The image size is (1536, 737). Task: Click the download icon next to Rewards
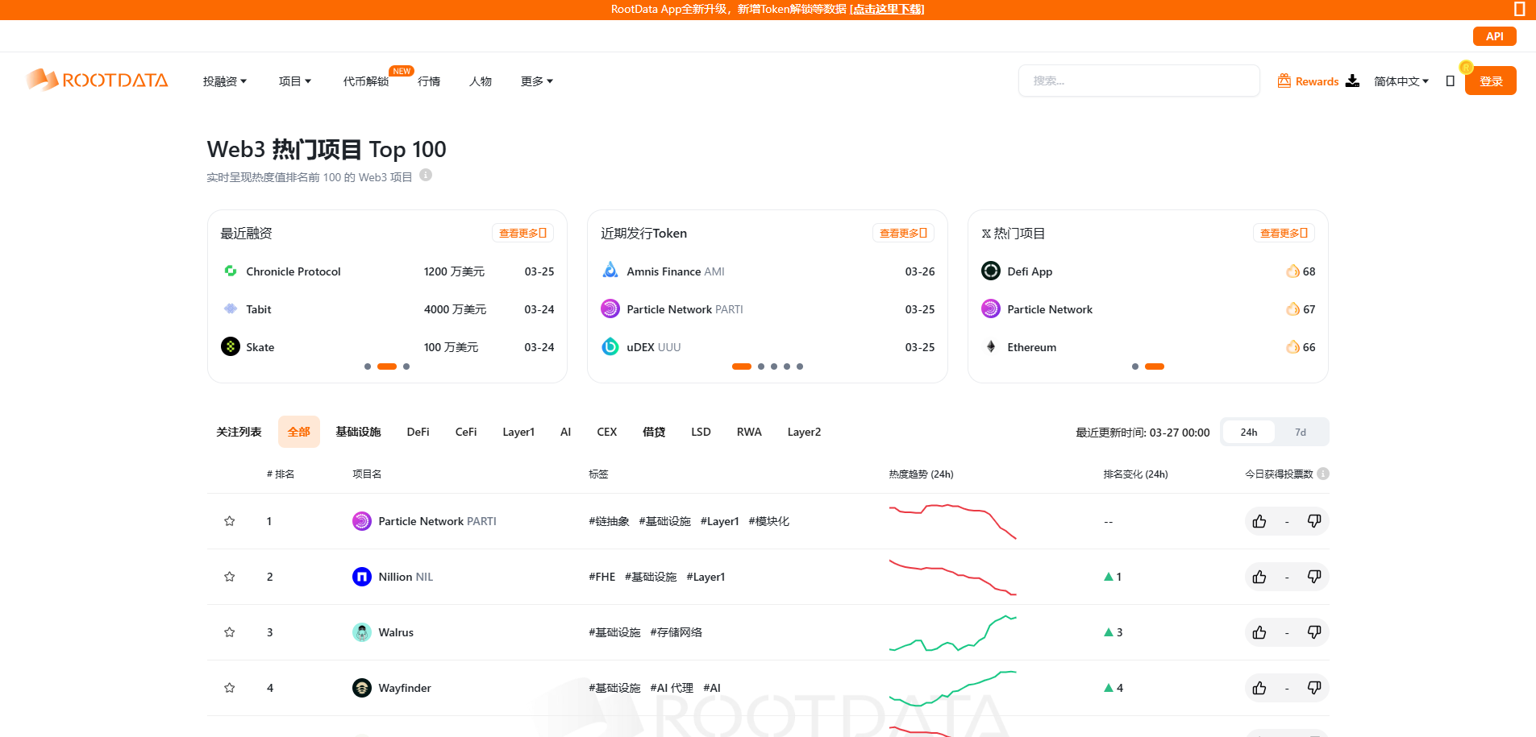(x=1352, y=81)
